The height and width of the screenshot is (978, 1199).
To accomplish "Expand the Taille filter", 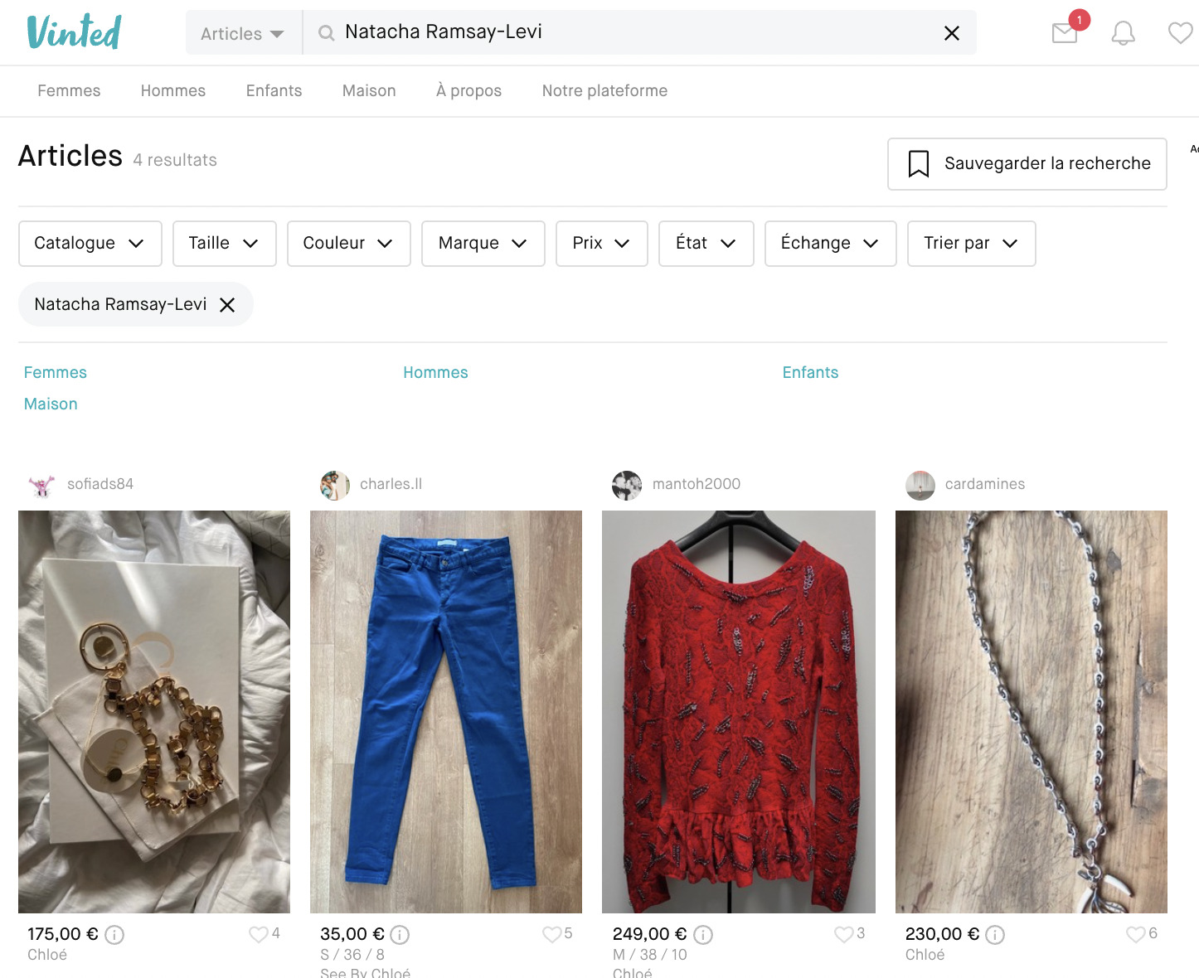I will pyautogui.click(x=224, y=244).
